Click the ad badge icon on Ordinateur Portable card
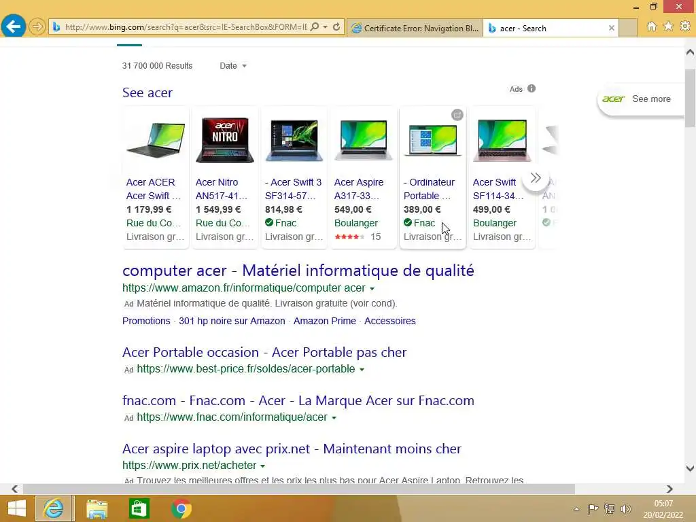This screenshot has height=522, width=696. point(457,115)
